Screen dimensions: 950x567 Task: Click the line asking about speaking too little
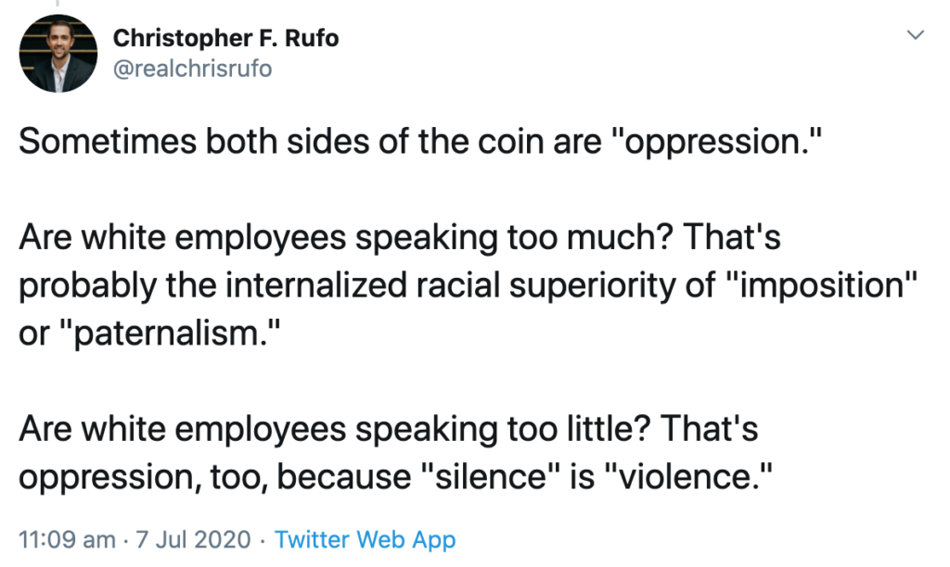(389, 429)
